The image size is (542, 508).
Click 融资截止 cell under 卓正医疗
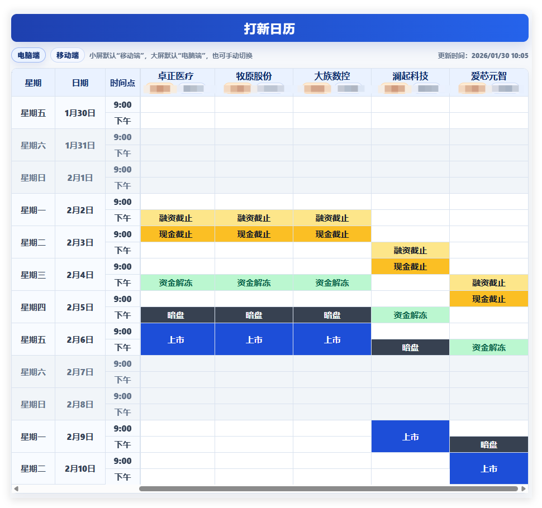click(175, 218)
